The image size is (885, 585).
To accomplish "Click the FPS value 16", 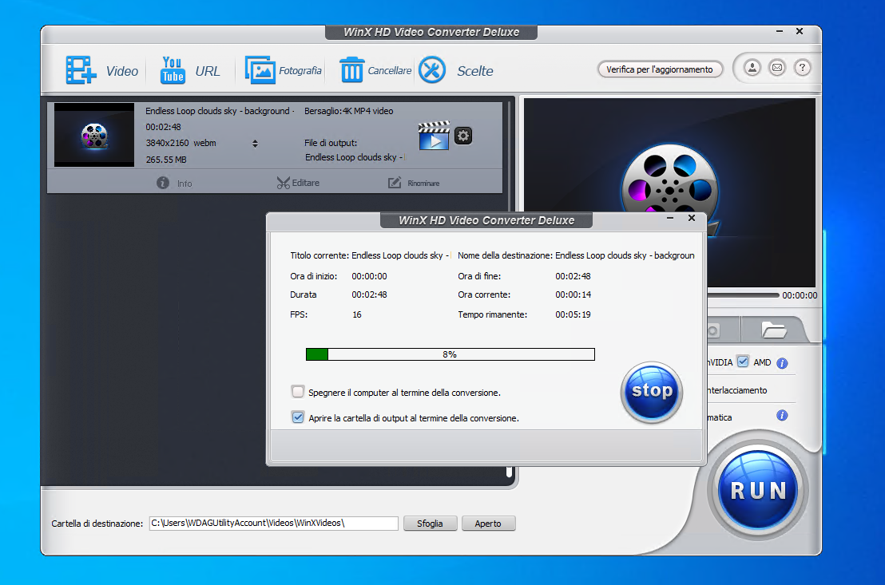I will pos(357,314).
